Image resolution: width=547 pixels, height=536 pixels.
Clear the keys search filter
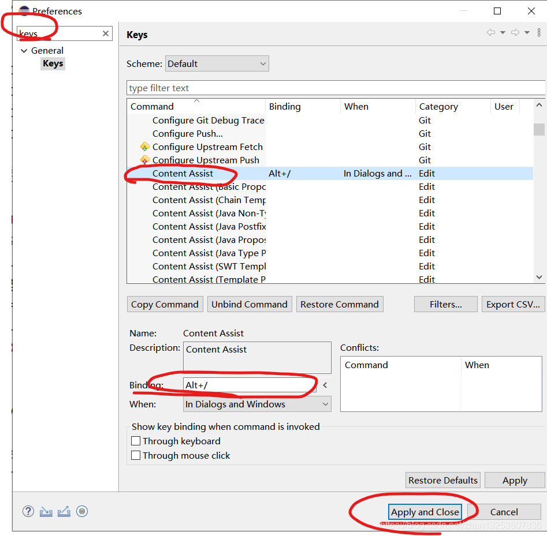click(105, 33)
